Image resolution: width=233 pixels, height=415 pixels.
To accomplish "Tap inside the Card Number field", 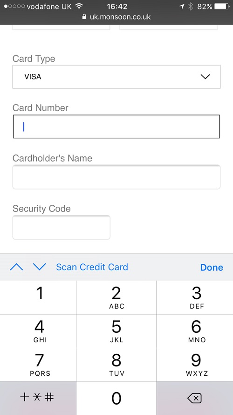I will 116,127.
